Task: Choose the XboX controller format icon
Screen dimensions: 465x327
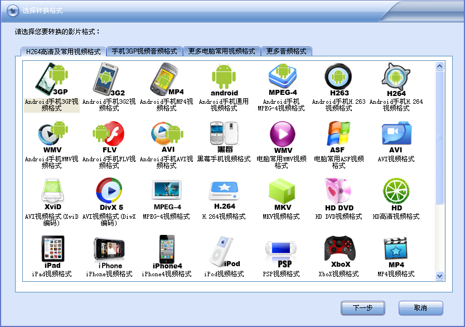Action: click(340, 252)
